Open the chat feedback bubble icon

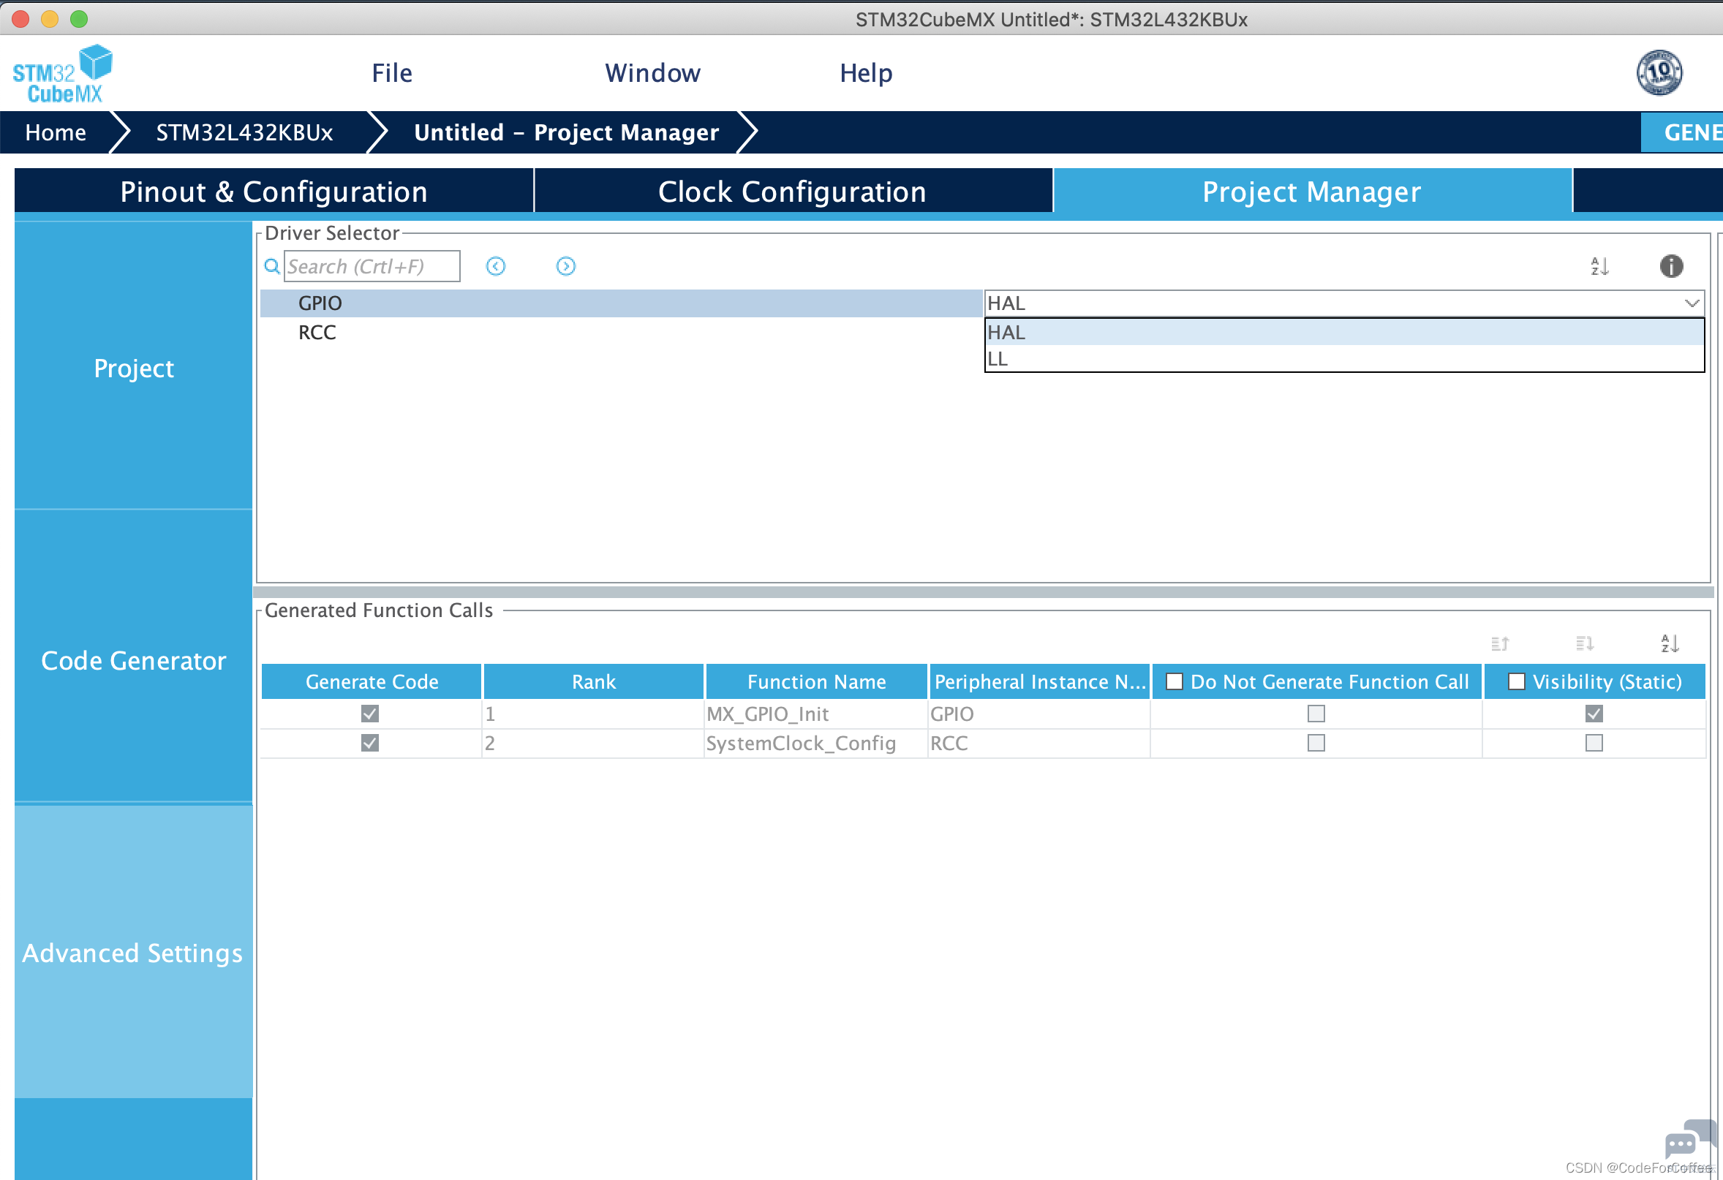tap(1689, 1139)
